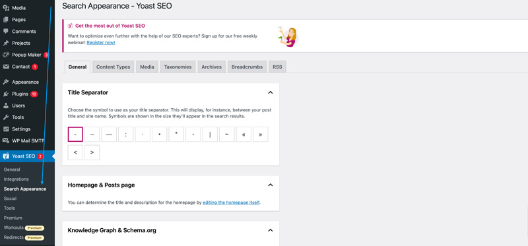Image resolution: width=528 pixels, height=246 pixels.
Task: Select the large bullet title separator
Action: tap(159, 135)
